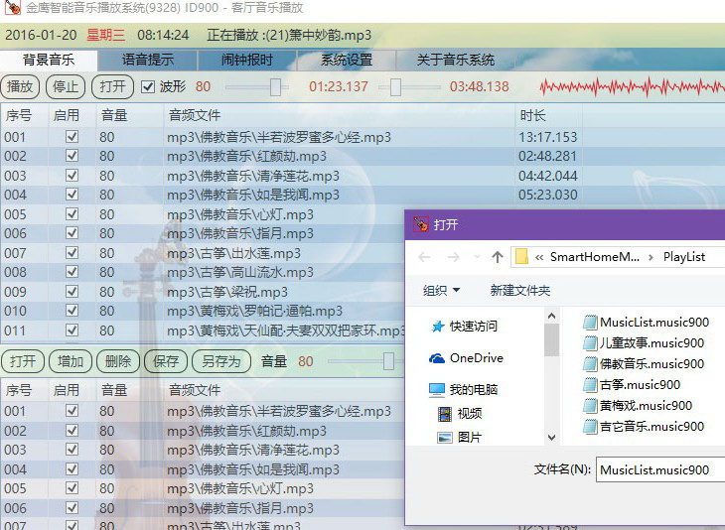725x530 pixels.
Task: Click the lower 音量 slider handle
Action: pos(389,361)
